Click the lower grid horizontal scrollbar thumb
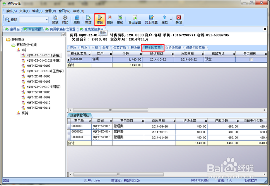The image size is (270, 186). click(x=118, y=174)
